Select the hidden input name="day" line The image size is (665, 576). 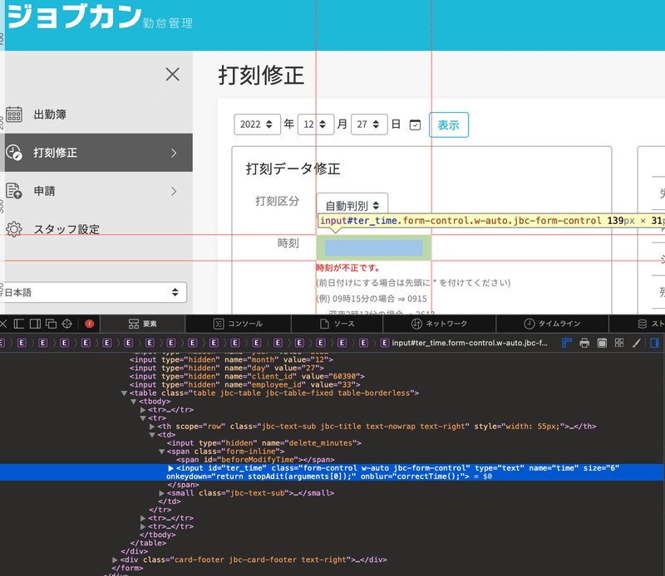tap(226, 368)
